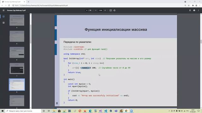Click the document vertical scrollbar thumb
The image size is (202, 113).
click(201, 42)
